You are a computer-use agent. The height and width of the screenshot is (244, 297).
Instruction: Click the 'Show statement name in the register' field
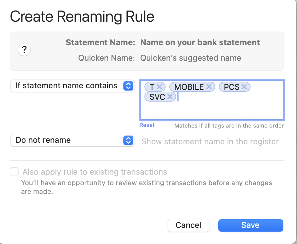[210, 142]
